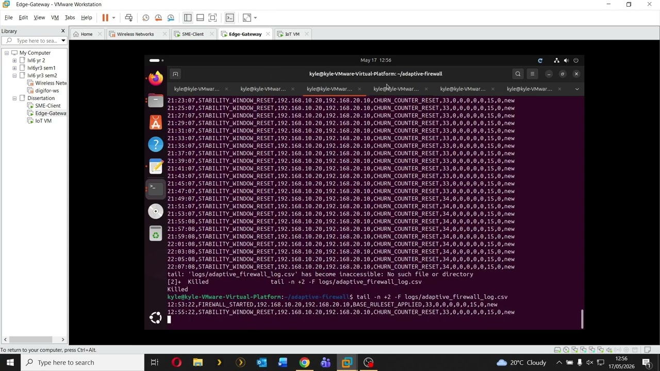Expand the terminal tab list chevron
660x371 pixels.
tap(577, 89)
